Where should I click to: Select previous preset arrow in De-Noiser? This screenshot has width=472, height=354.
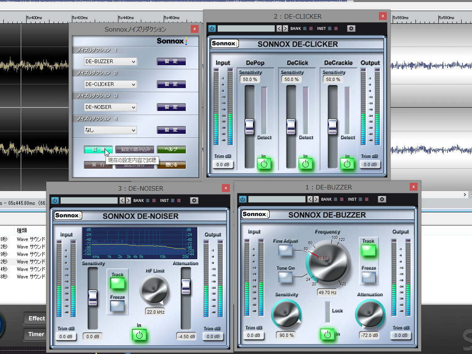[122, 201]
